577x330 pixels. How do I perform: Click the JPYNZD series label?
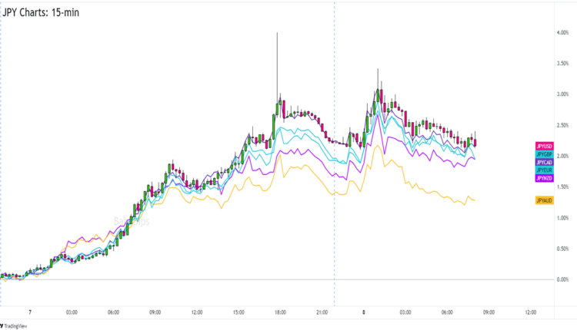(544, 179)
